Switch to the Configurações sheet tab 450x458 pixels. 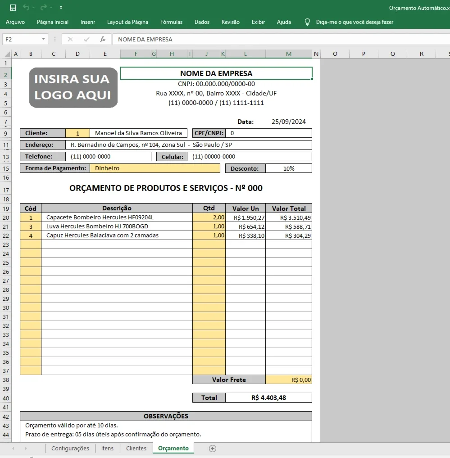tap(70, 449)
